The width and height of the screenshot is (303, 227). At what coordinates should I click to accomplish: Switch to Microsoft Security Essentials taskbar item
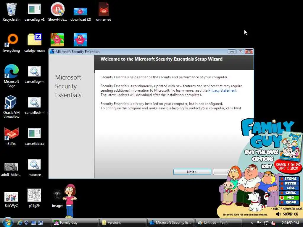(x=171, y=223)
